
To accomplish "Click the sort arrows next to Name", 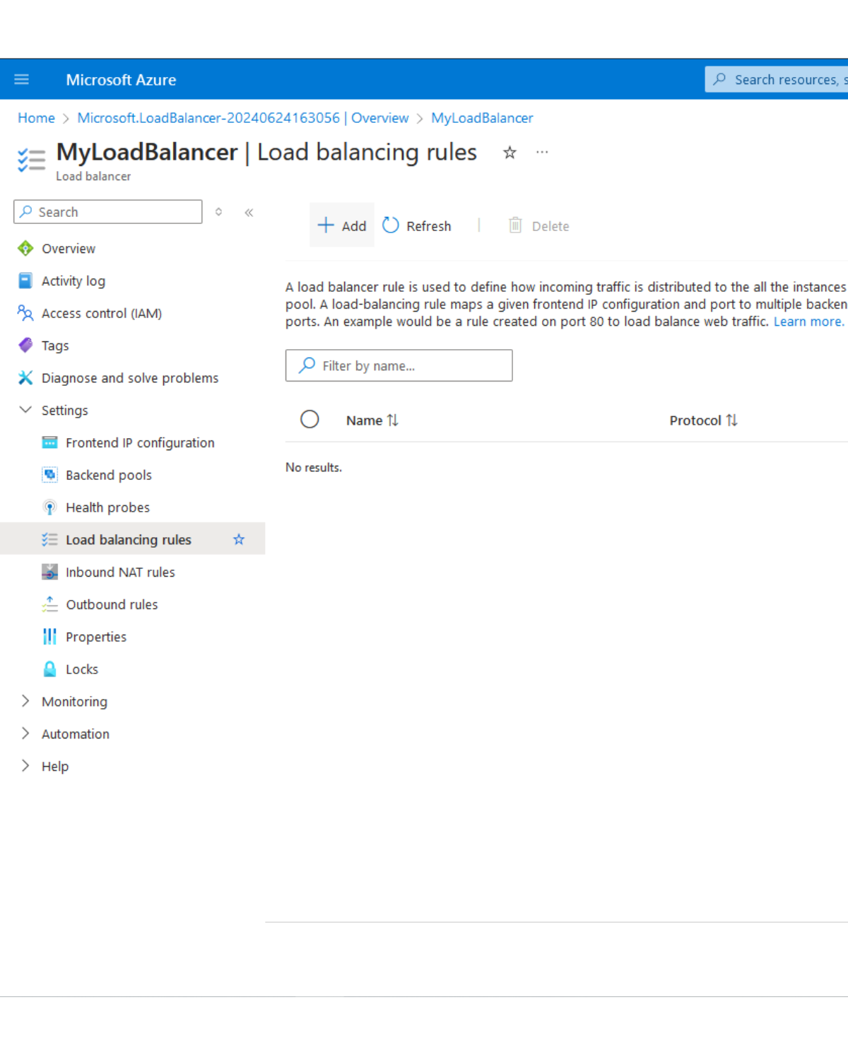I will tap(393, 420).
